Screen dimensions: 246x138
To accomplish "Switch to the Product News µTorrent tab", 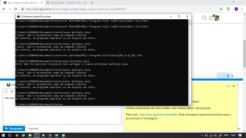I will point(66,2).
